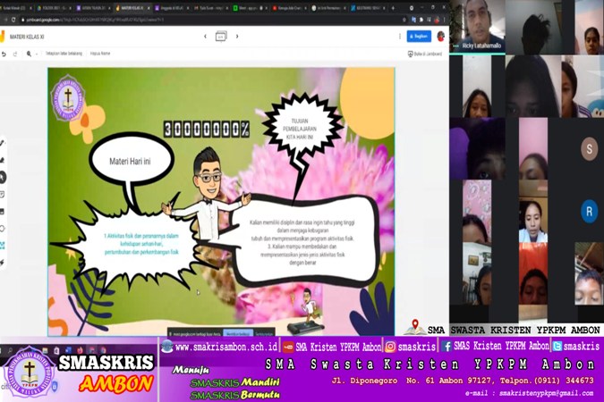Choose the Select arrow tool in Jamboard sidebar
604x402 pixels.
[3, 178]
